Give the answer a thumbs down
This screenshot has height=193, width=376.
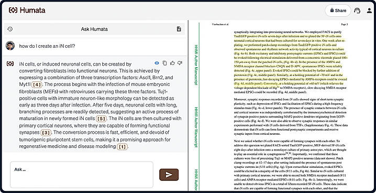(x=180, y=63)
